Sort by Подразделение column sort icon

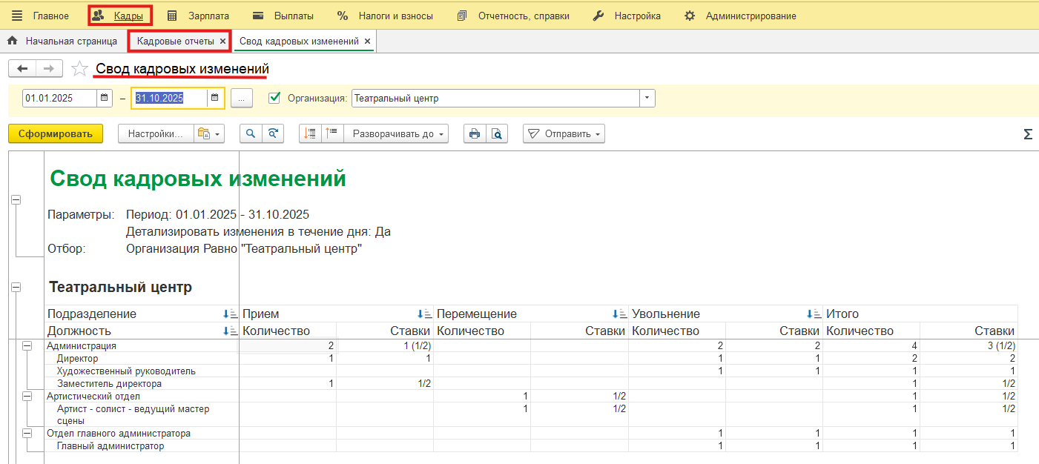pos(230,314)
